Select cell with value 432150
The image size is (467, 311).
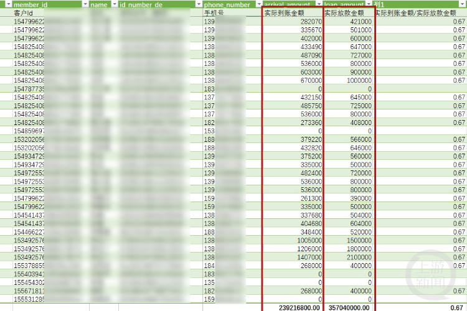tap(293, 97)
